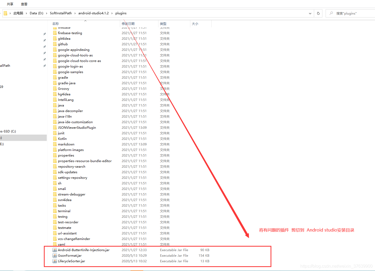Expand chevron after android-studio4.1.2 in breadcrumb
This screenshot has width=375, height=271.
pos(112,13)
